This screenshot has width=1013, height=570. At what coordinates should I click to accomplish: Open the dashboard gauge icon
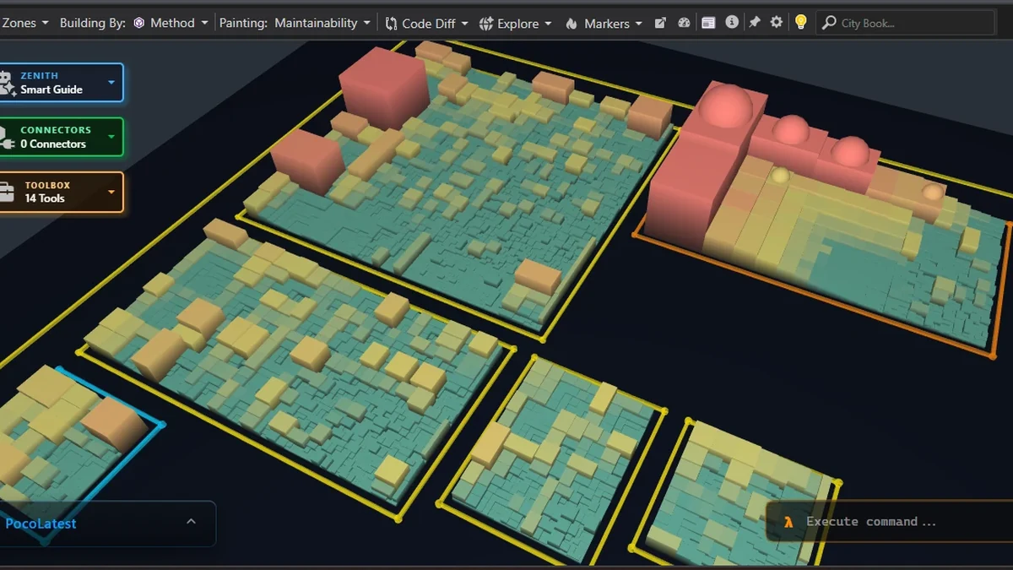coord(685,23)
